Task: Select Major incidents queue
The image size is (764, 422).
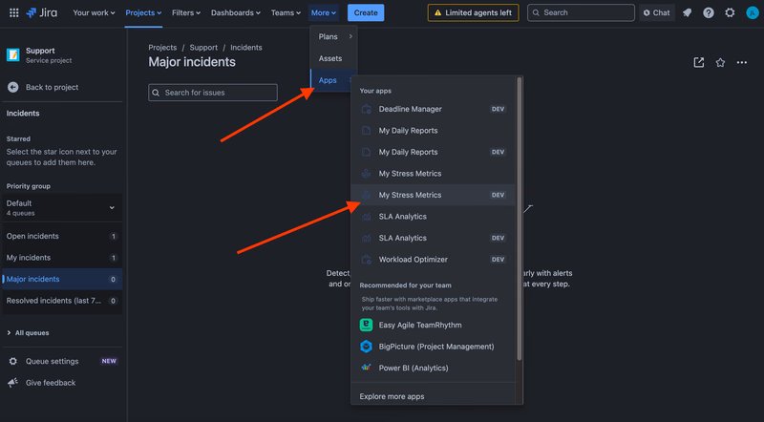Action: coord(62,279)
